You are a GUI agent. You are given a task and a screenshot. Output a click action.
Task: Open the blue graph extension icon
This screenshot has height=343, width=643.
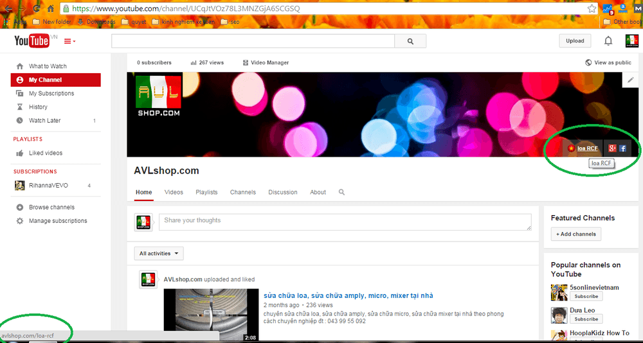(608, 8)
